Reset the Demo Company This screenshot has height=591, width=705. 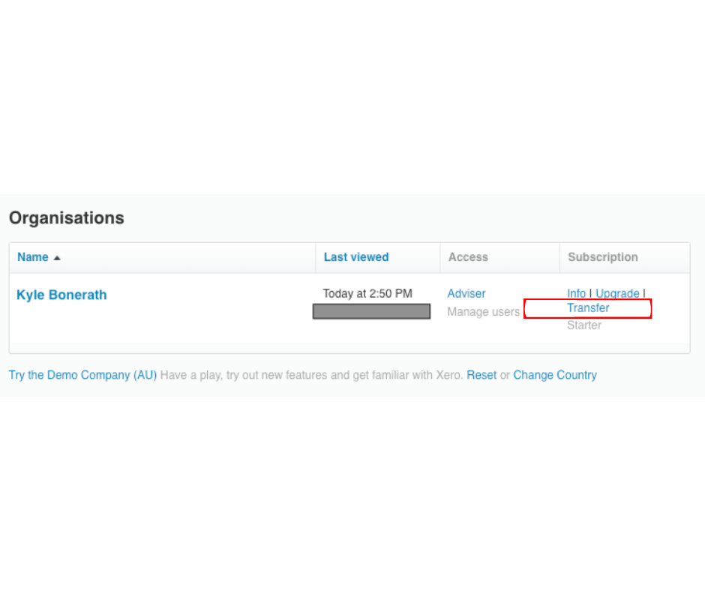coord(481,375)
